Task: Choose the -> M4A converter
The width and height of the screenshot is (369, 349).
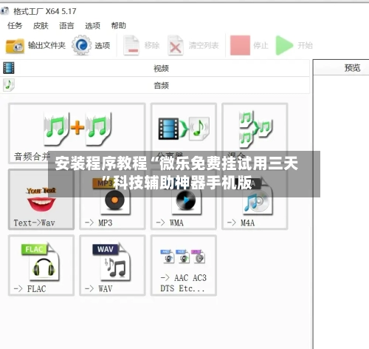Action: 255,200
